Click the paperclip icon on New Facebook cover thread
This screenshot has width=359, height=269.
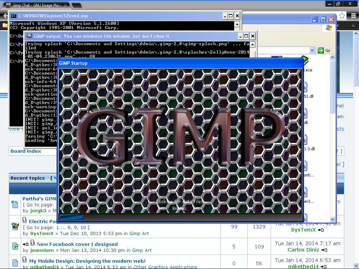33,243
